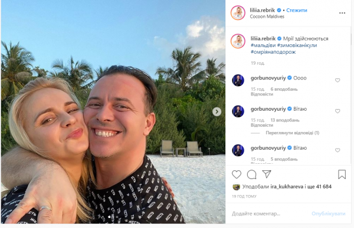Go to next photo arrow
Viewport: 354px width, 228px height.
(x=217, y=111)
